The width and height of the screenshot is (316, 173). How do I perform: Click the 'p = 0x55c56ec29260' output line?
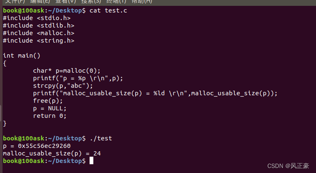[37, 146]
